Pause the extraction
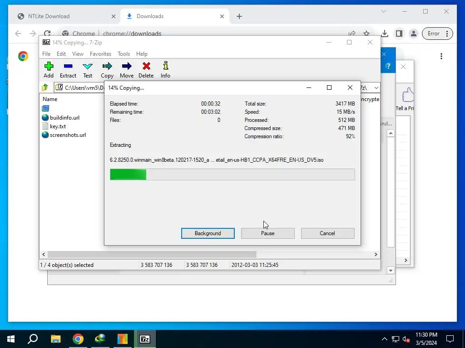 click(268, 233)
